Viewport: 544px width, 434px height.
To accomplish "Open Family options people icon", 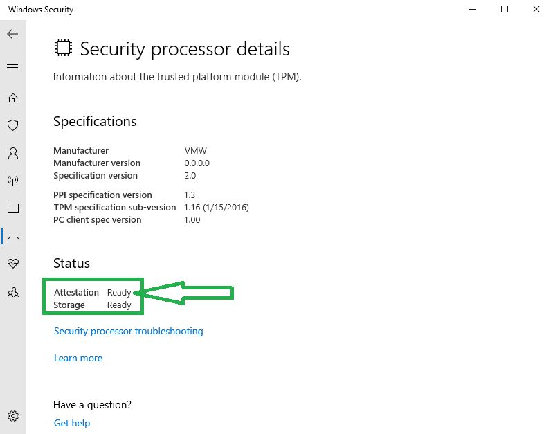I will [12, 292].
